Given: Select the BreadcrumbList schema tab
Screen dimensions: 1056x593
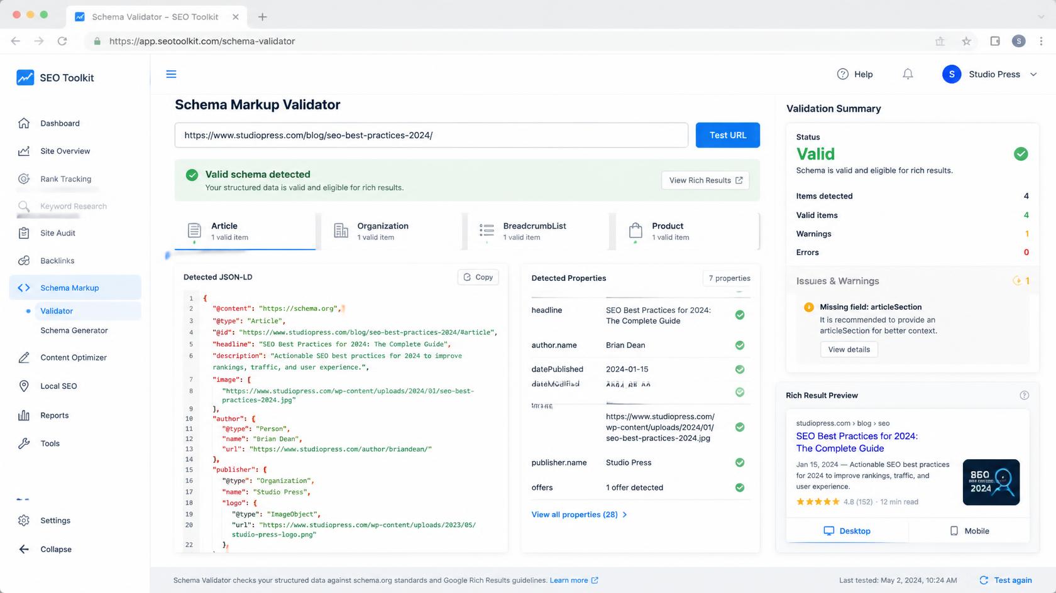Looking at the screenshot, I should 537,231.
